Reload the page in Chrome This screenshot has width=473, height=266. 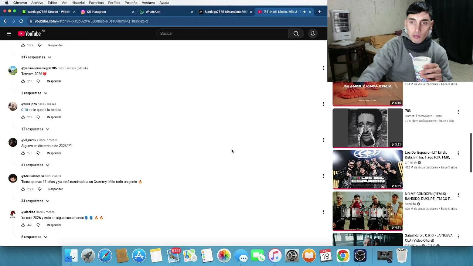(x=21, y=21)
